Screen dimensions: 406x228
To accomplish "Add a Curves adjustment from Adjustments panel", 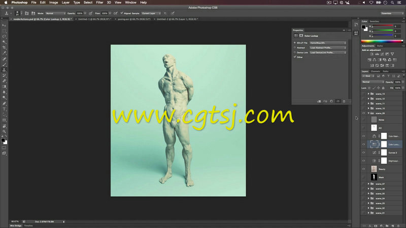I will click(382, 54).
